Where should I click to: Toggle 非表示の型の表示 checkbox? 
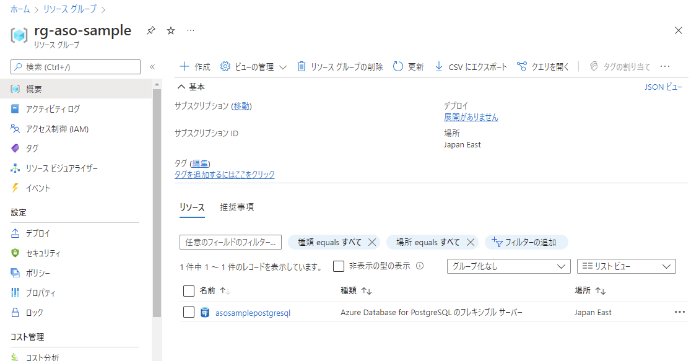339,266
